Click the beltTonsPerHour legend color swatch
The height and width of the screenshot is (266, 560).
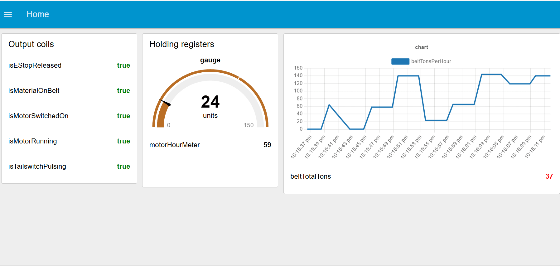(400, 61)
